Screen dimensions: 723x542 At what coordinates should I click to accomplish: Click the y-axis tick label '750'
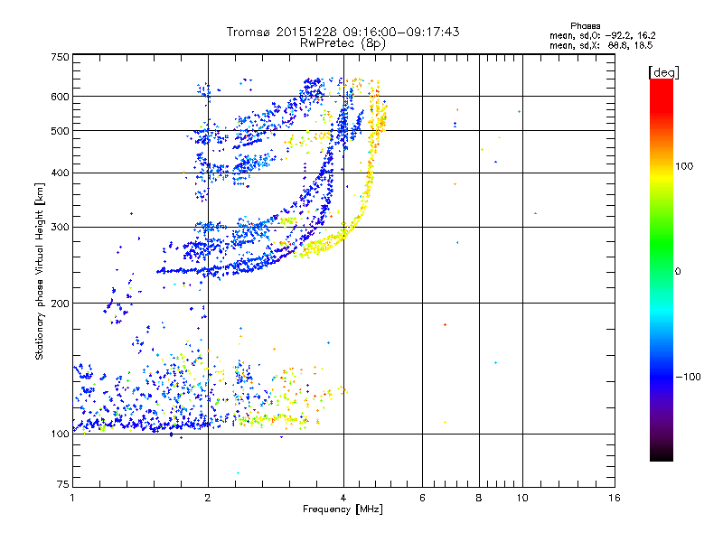coord(60,57)
